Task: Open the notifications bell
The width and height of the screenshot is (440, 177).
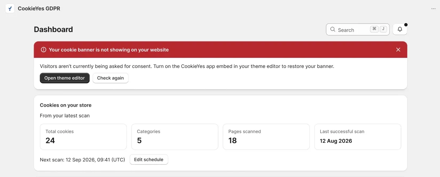Action: pyautogui.click(x=400, y=29)
